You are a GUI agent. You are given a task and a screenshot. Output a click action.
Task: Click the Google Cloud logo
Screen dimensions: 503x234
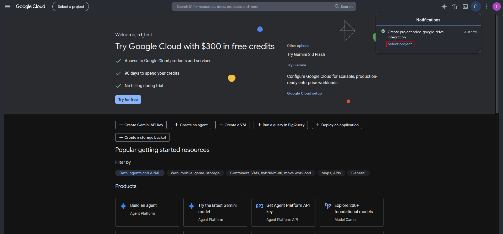(30, 7)
